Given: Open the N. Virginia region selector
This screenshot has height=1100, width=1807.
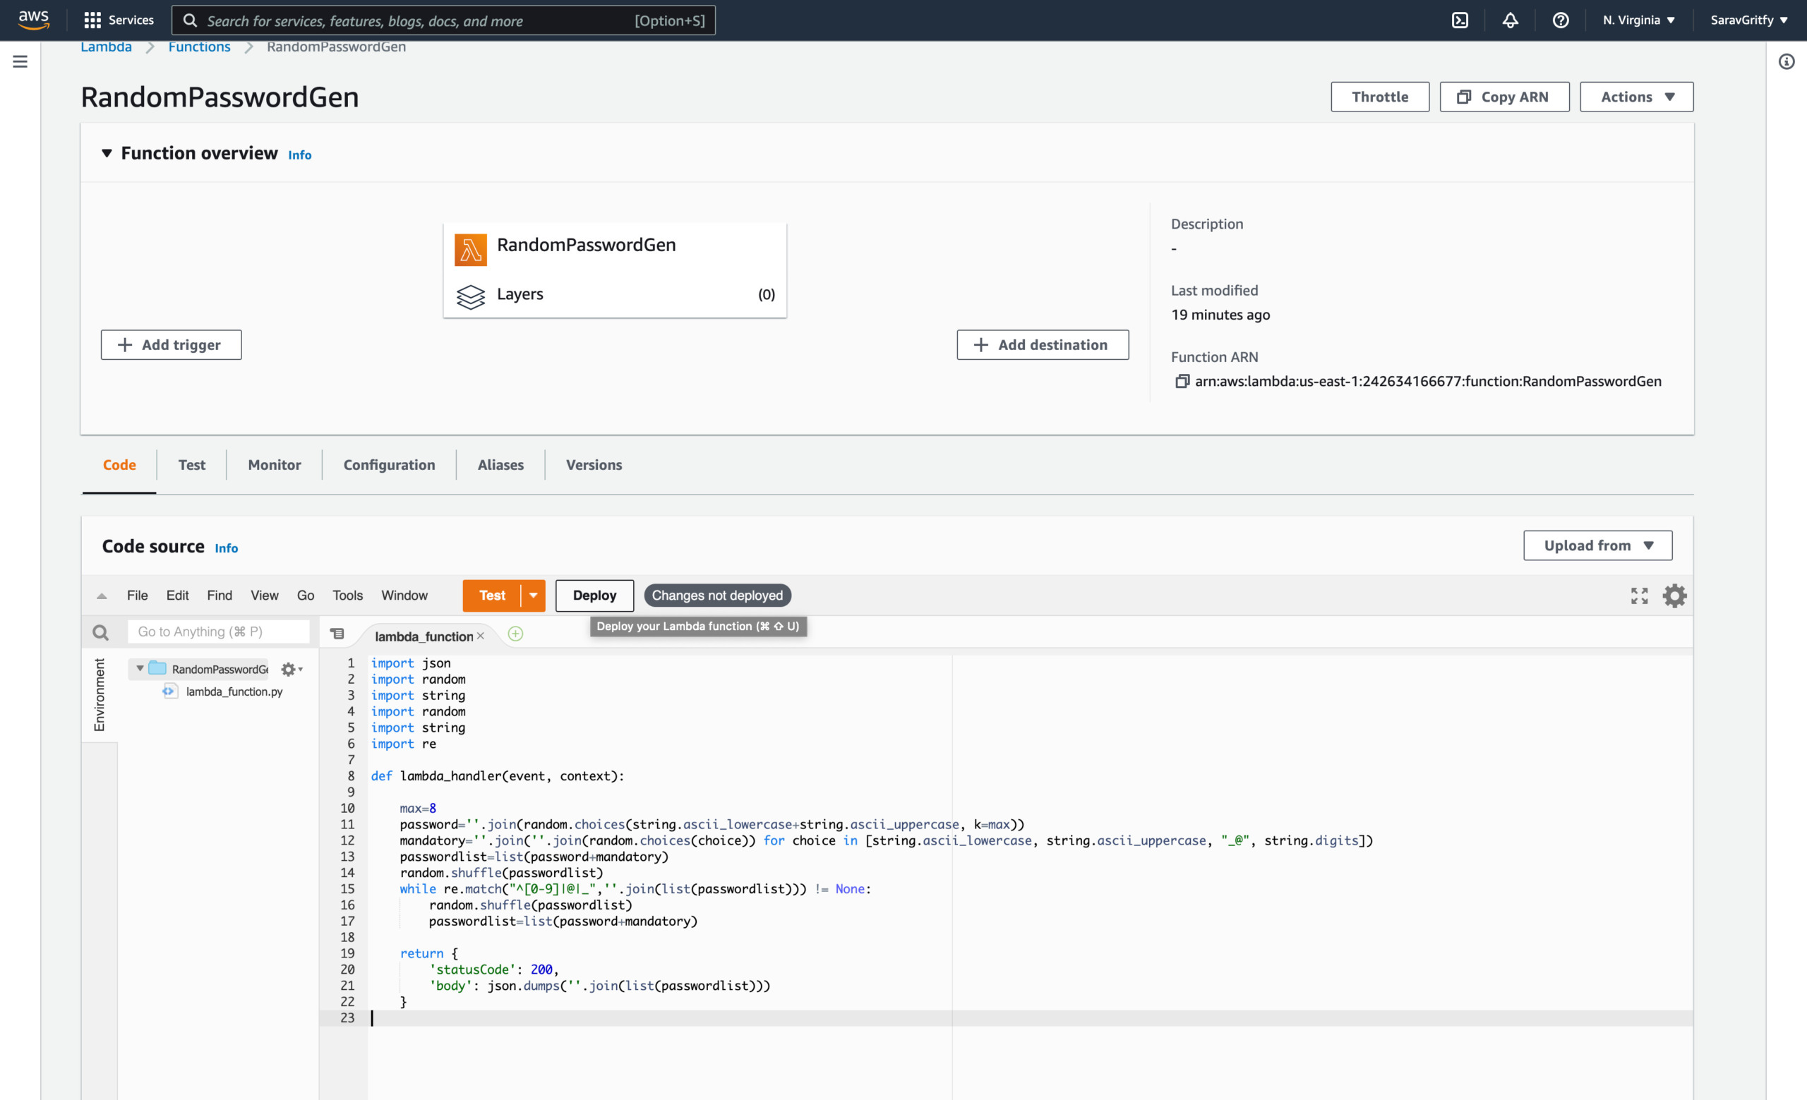Looking at the screenshot, I should click(x=1638, y=20).
